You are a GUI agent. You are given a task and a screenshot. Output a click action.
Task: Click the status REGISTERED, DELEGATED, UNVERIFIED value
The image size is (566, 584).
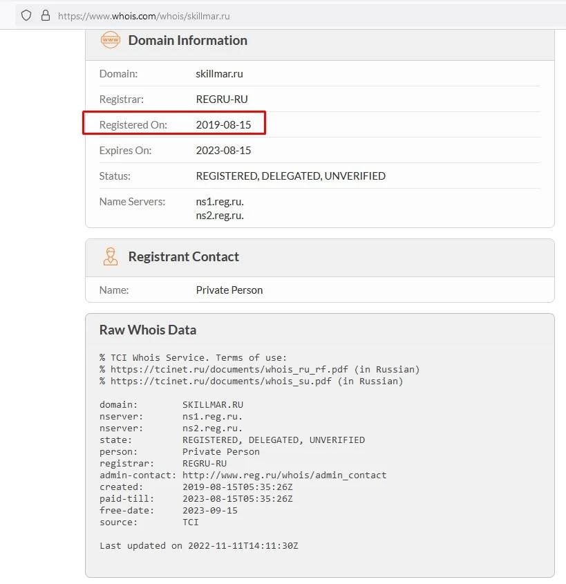coord(291,176)
